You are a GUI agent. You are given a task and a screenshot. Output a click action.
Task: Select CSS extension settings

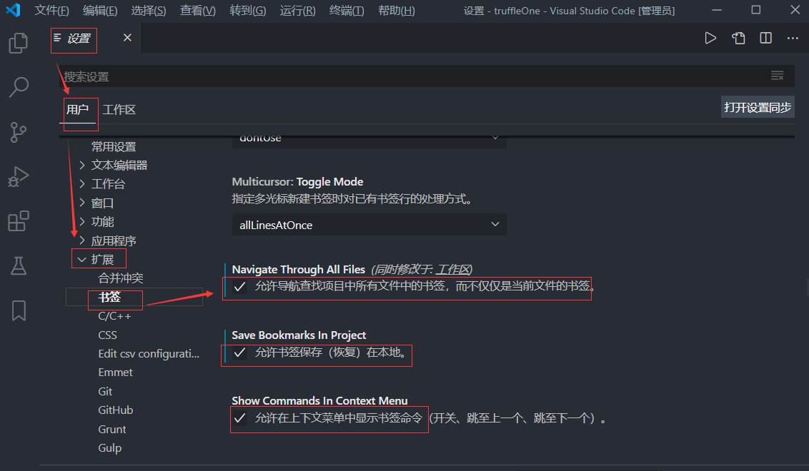[107, 335]
